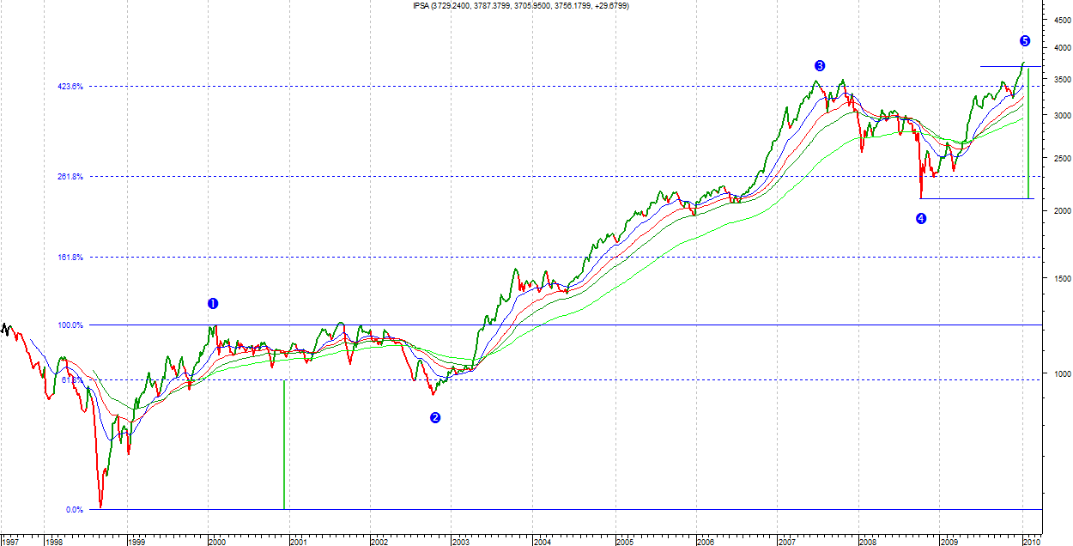Click the 2010 label on the time axis
This screenshot has width=1073, height=546.
[x=1031, y=542]
